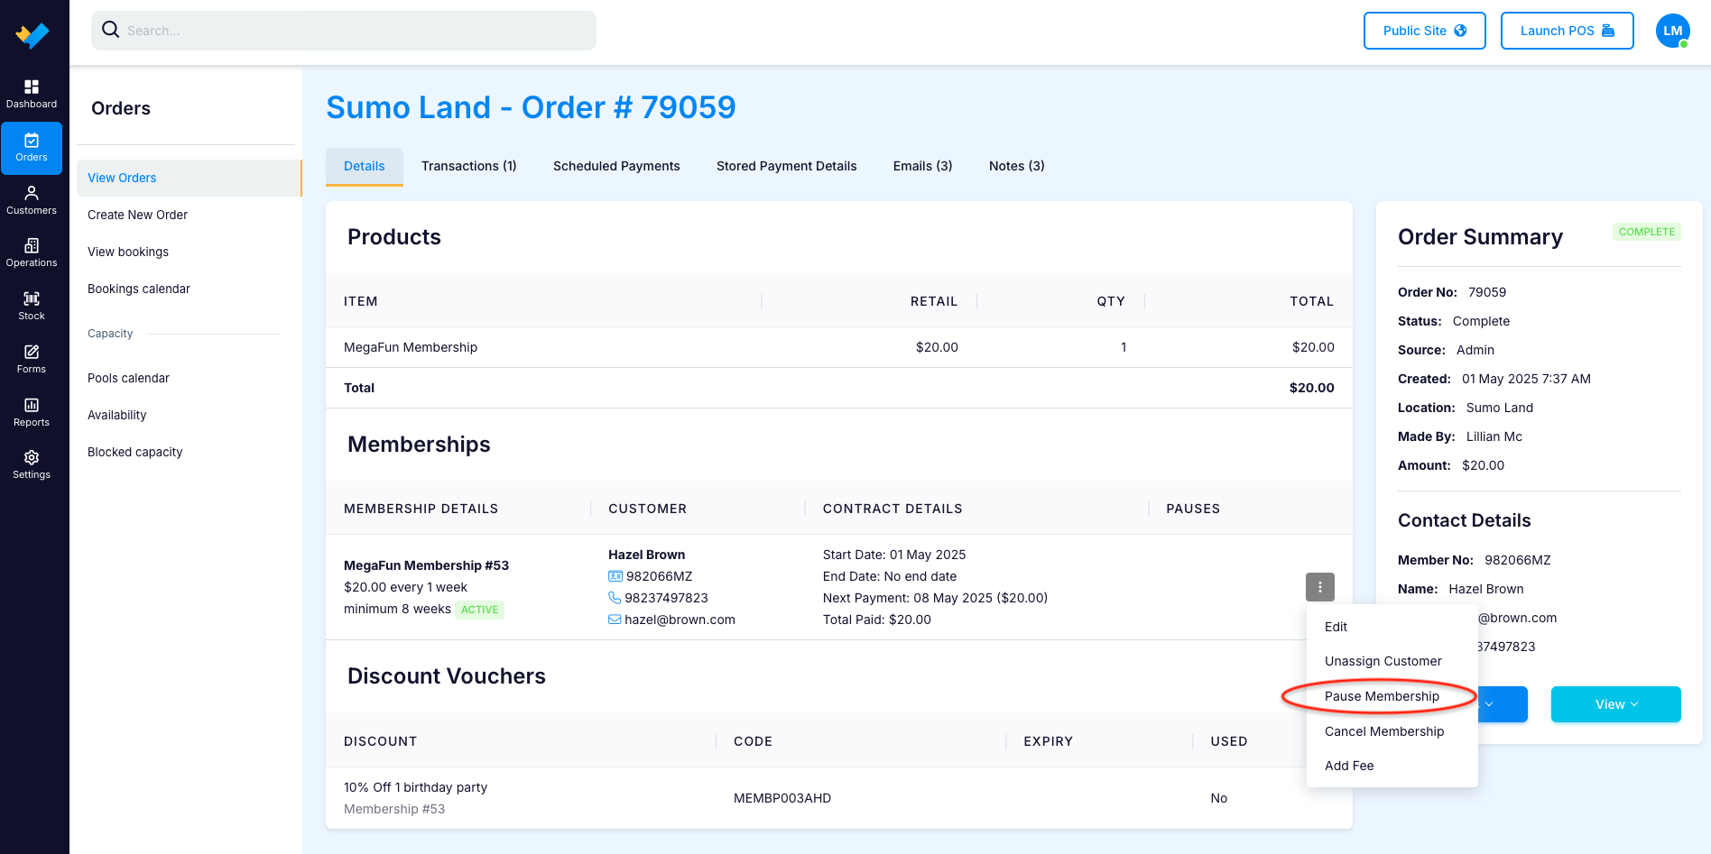Open Forms from the sidebar
Image resolution: width=1711 pixels, height=854 pixels.
32,360
